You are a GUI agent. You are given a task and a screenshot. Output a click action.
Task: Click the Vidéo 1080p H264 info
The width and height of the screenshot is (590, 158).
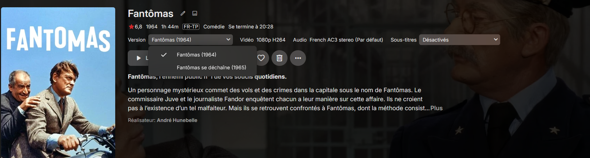(x=262, y=40)
